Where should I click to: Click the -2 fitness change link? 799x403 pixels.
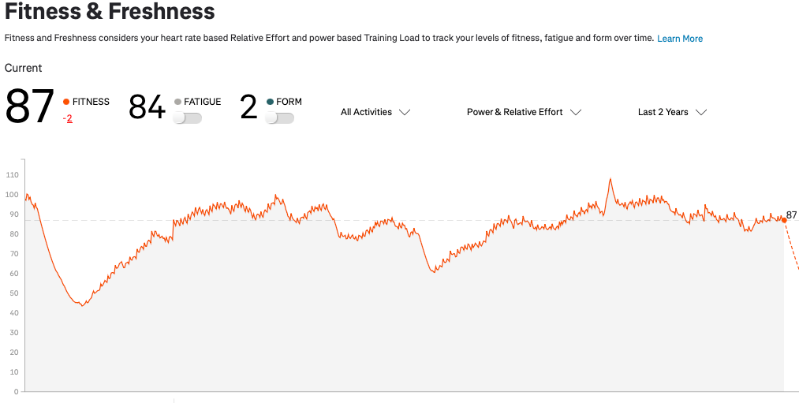(68, 118)
